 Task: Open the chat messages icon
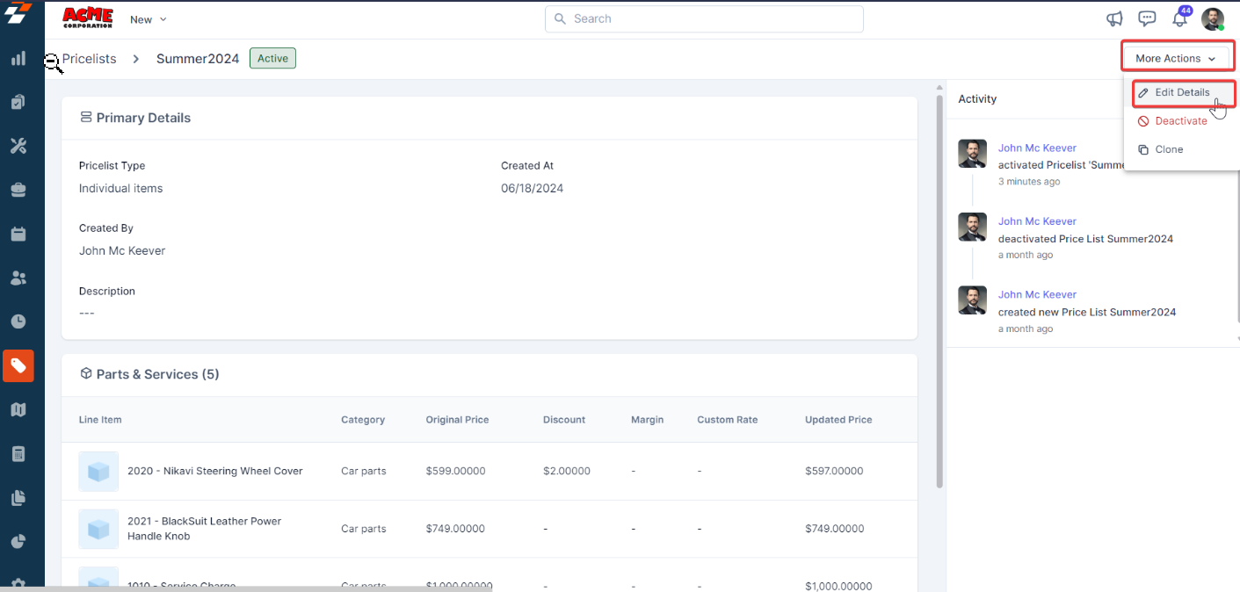[1147, 18]
